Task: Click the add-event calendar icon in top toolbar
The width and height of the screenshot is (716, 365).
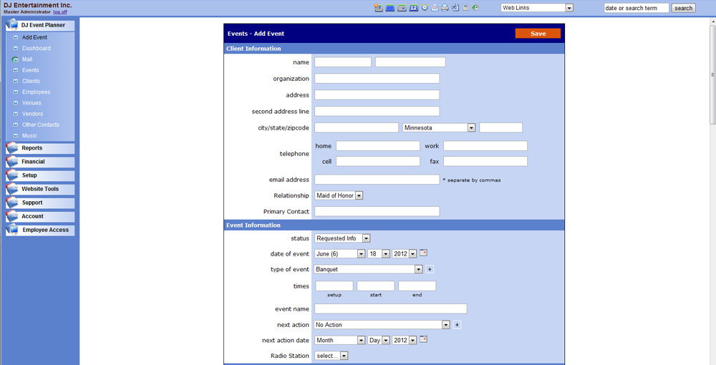Action: point(378,8)
